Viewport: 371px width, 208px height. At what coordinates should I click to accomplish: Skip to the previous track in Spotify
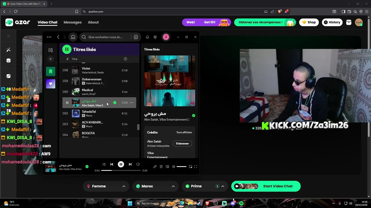pos(112,164)
